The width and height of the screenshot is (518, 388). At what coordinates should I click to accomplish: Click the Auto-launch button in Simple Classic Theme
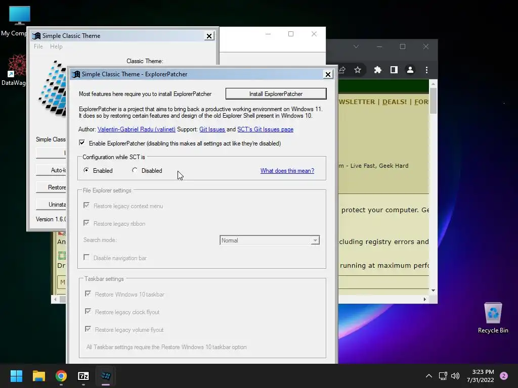click(x=51, y=170)
